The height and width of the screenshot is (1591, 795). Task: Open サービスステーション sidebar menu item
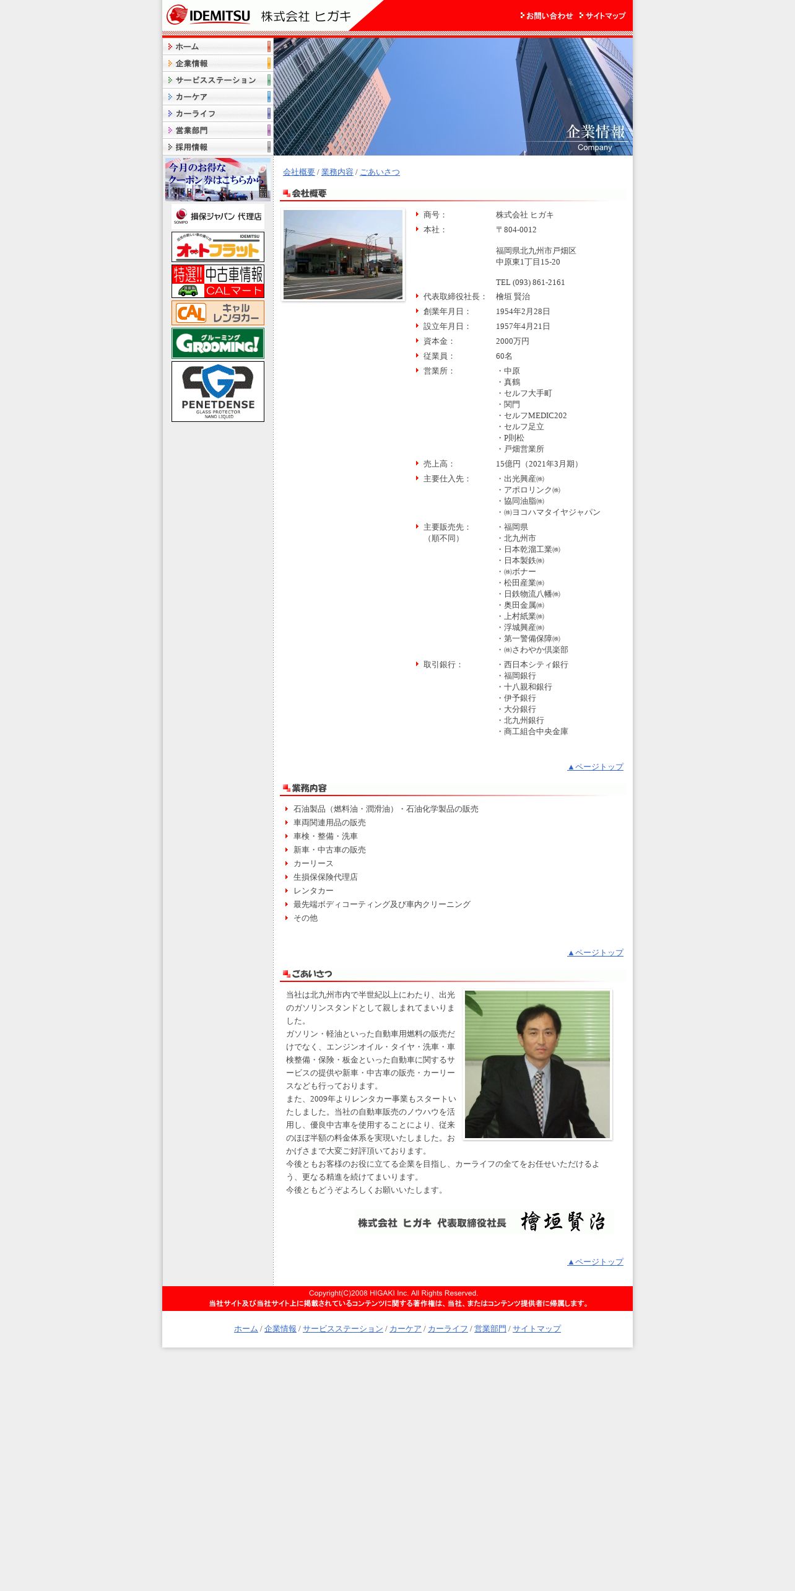click(217, 80)
